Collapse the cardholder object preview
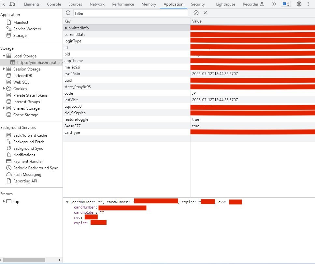Viewport: 315px width, 264px height. click(x=67, y=202)
